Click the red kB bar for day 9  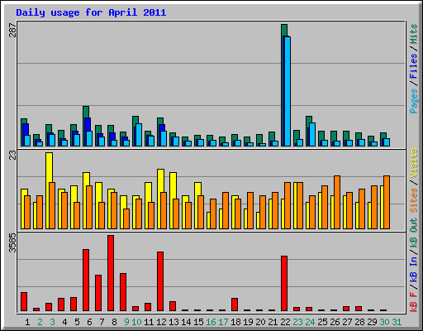coord(123,292)
